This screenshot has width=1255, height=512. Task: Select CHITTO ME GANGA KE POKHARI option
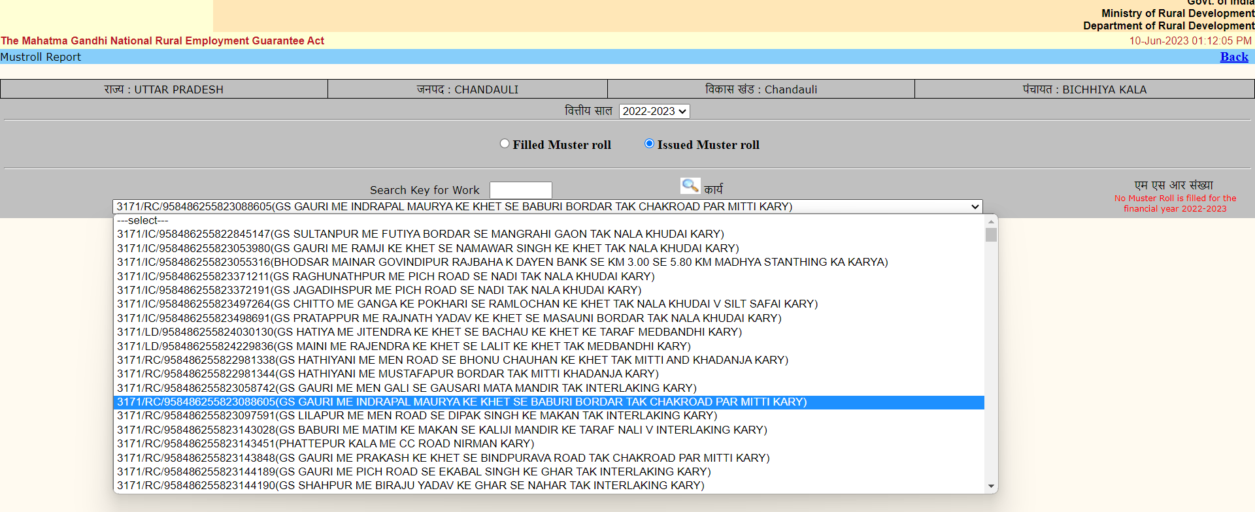(467, 304)
